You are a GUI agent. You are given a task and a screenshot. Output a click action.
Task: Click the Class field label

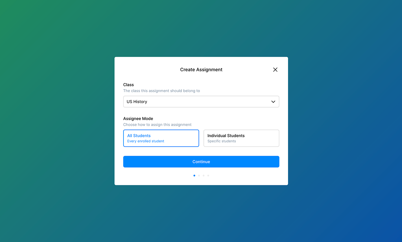[128, 85]
